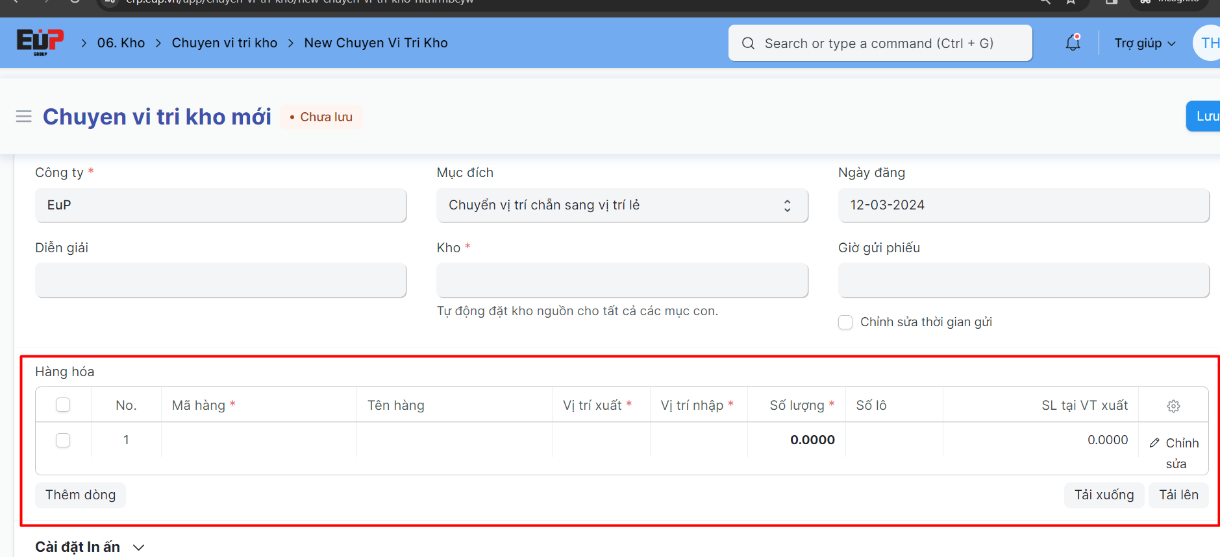Screen dimensions: 1220x557
Task: Open the notifications bell
Action: 1073,43
